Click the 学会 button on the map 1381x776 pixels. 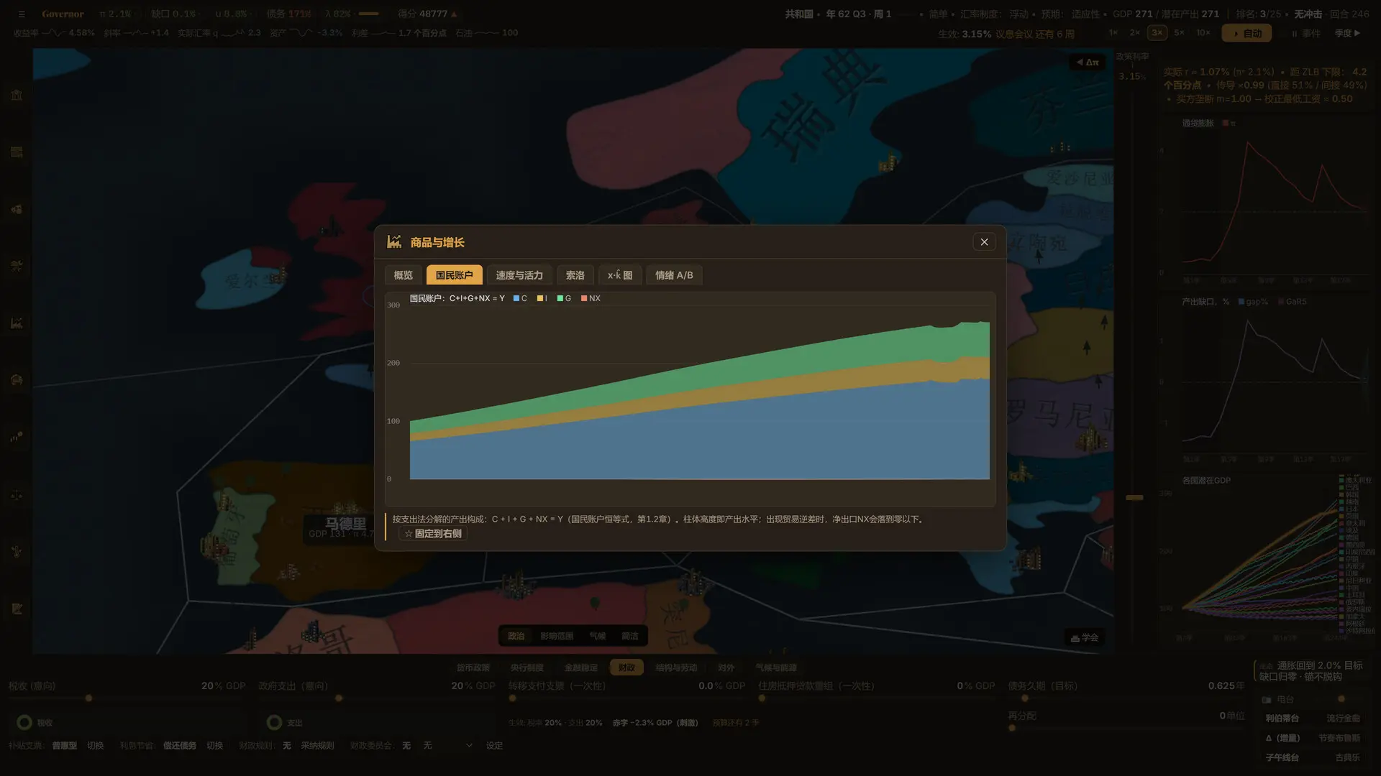click(1084, 637)
